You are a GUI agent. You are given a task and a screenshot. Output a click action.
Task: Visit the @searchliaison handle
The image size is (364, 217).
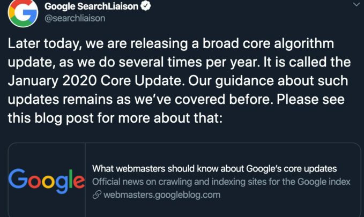75,18
